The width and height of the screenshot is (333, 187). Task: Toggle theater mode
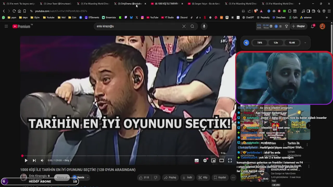(x=222, y=161)
